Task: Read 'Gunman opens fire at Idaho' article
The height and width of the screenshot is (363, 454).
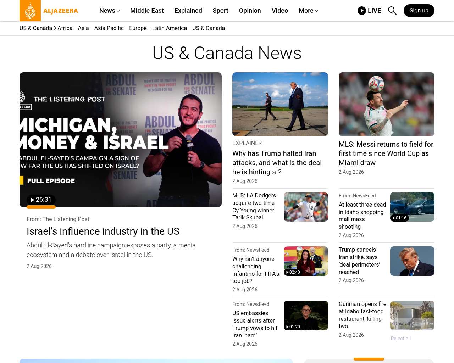Action: pos(362,315)
